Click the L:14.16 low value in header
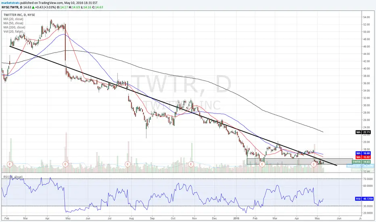376x222 pixels. 86,7
